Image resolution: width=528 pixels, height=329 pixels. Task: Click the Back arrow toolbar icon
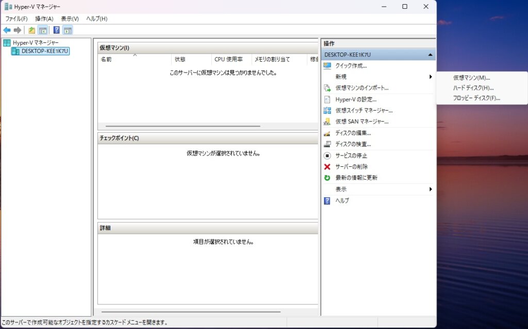point(7,30)
